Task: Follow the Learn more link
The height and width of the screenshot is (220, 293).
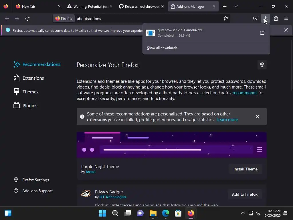Action: pyautogui.click(x=227, y=120)
